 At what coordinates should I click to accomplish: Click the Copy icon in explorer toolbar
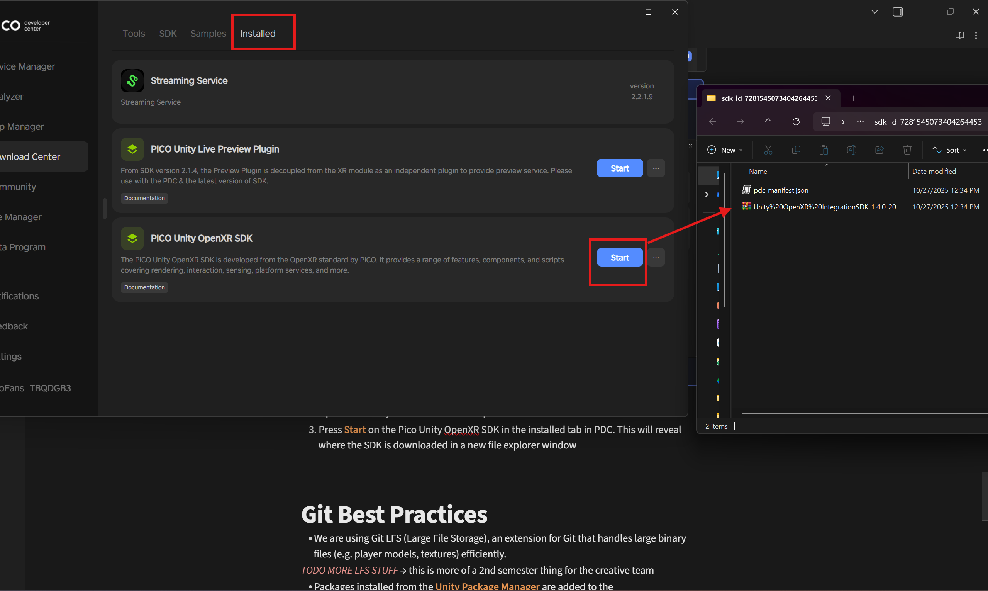click(796, 150)
